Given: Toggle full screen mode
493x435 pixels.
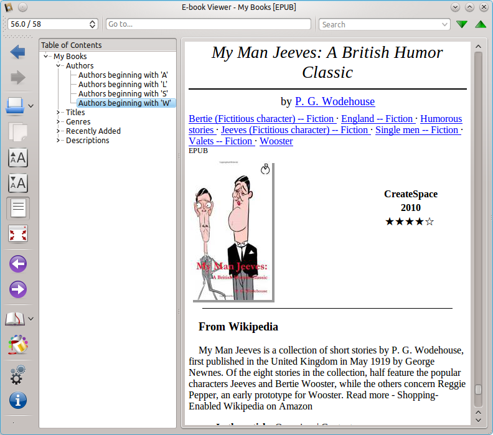Looking at the screenshot, I should coord(18,234).
